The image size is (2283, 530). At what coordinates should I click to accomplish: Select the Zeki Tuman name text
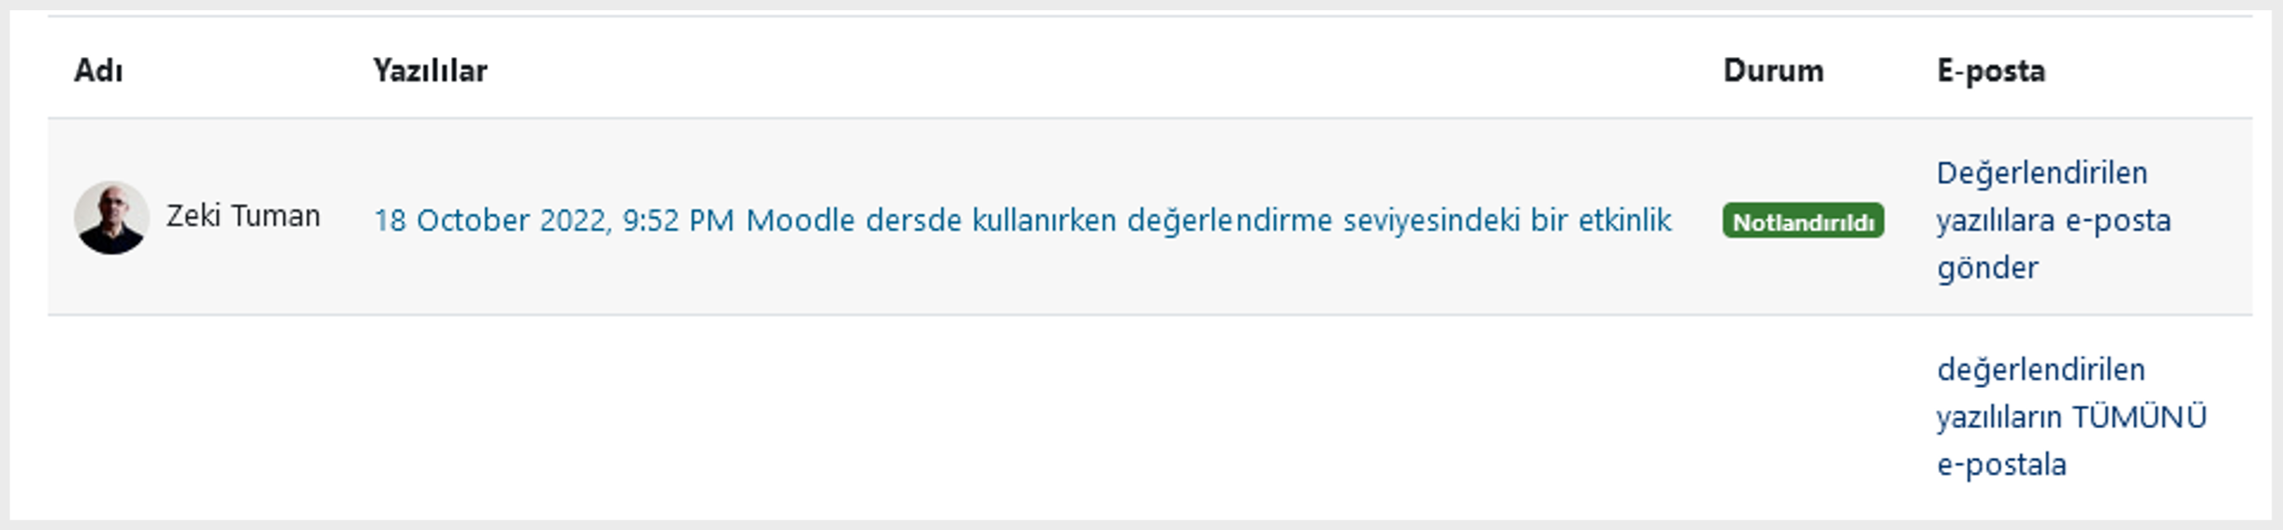(x=243, y=217)
